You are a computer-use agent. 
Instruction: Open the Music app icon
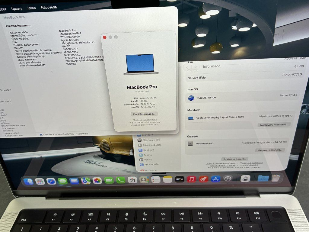point(191,179)
